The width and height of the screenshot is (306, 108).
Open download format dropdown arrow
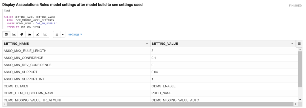coord(63,34)
